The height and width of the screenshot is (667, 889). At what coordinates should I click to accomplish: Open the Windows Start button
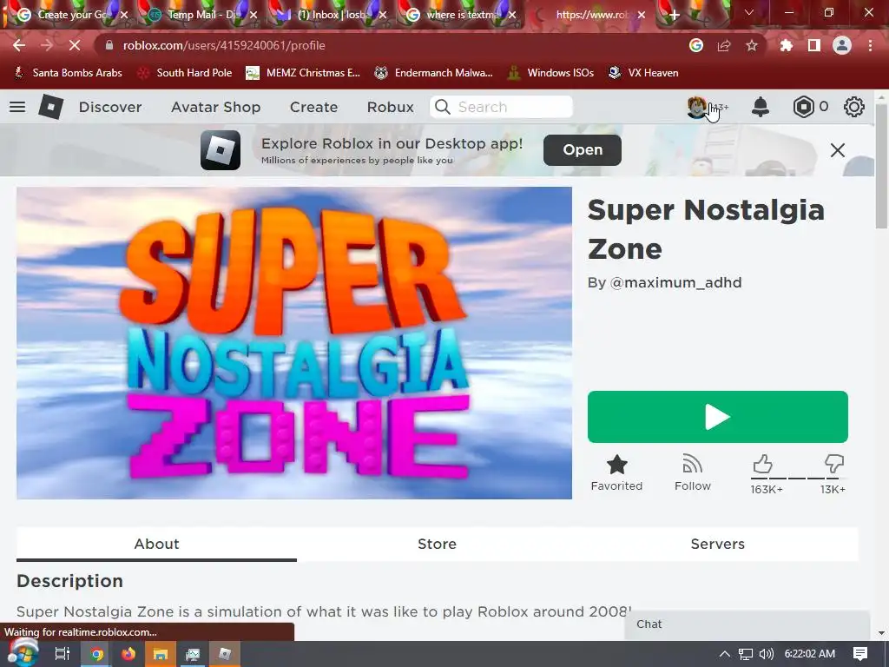23,653
